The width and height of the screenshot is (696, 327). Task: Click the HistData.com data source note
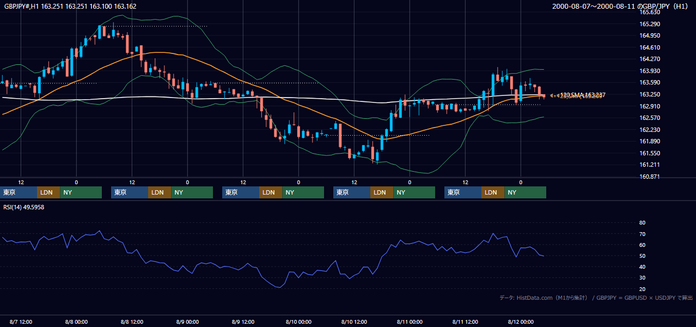[x=596, y=298]
